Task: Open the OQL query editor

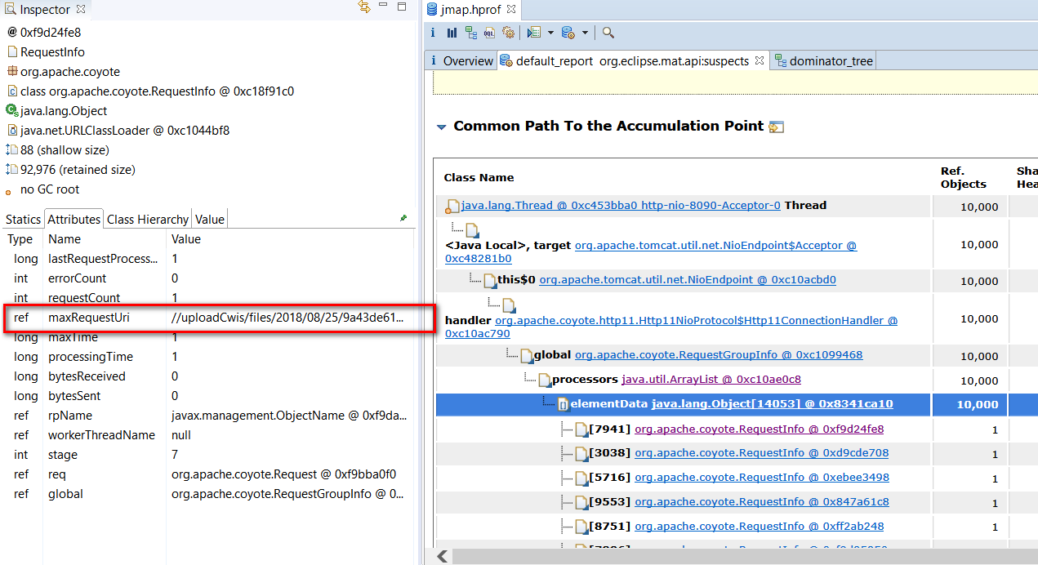Action: point(490,33)
